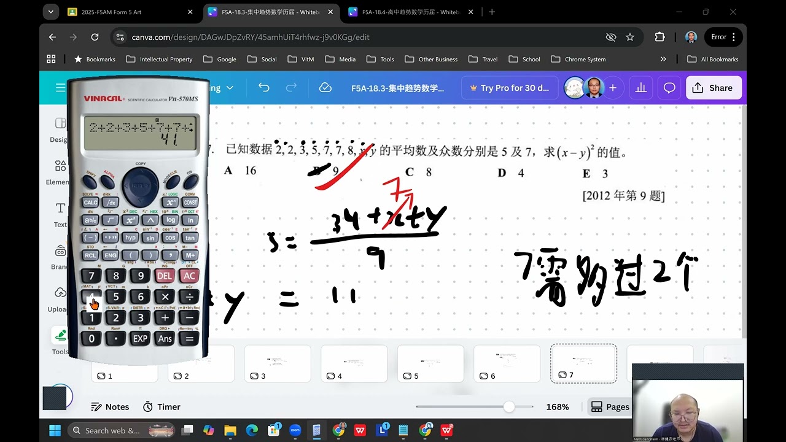Expand hidden bookmarks with double chevron

click(x=663, y=59)
